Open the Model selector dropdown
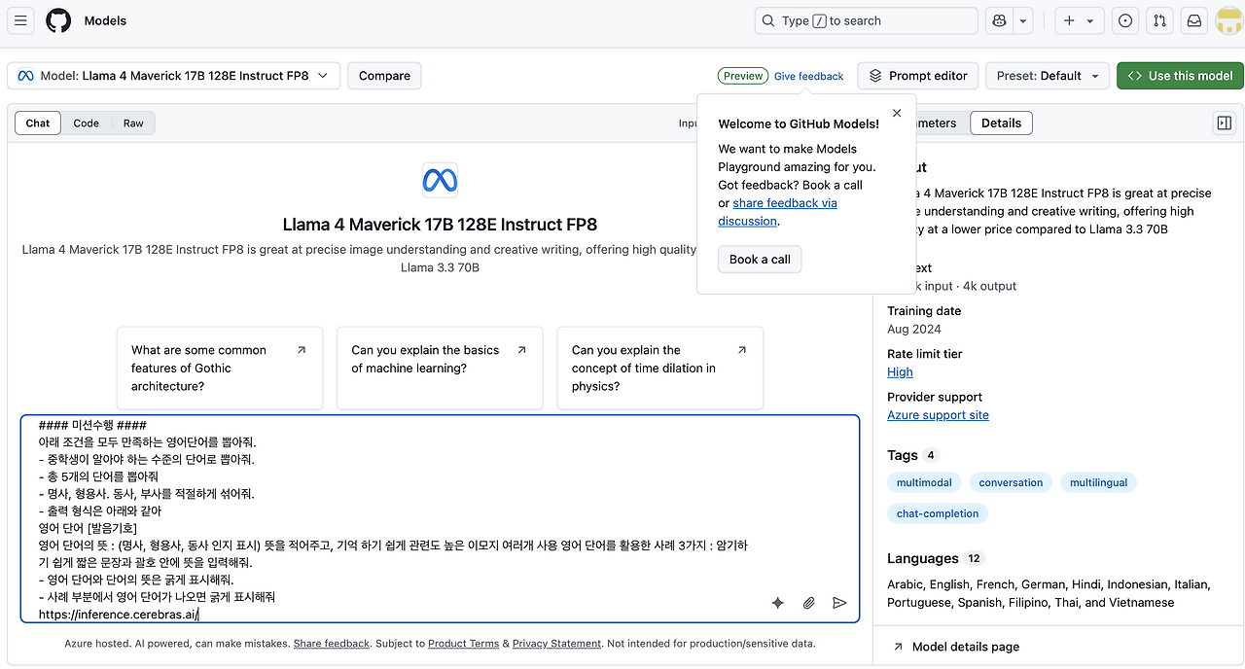This screenshot has height=669, width=1245. [174, 76]
